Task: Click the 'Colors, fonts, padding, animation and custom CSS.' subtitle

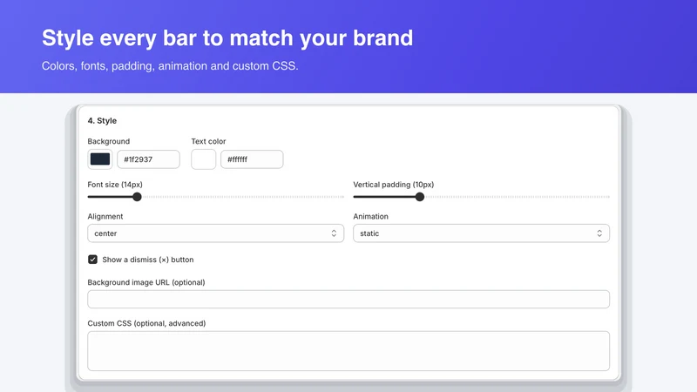Action: click(170, 66)
